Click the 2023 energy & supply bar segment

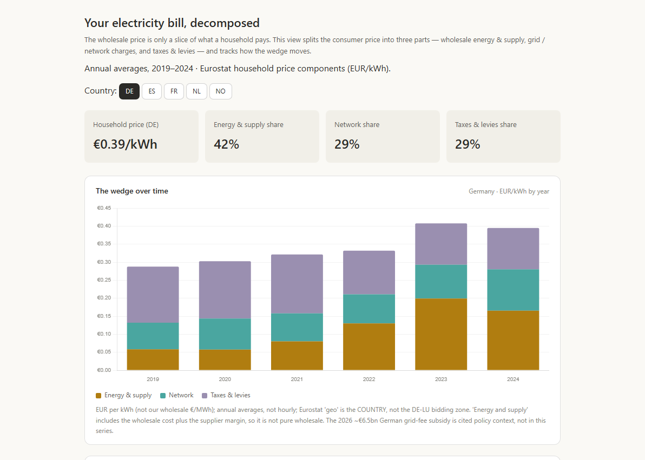click(x=441, y=334)
